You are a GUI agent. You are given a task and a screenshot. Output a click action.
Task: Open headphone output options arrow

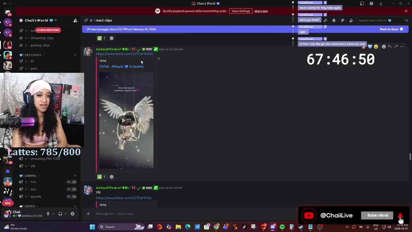[66, 214]
